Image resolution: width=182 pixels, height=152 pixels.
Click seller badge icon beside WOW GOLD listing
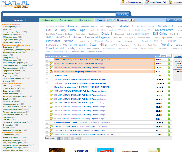(51, 134)
